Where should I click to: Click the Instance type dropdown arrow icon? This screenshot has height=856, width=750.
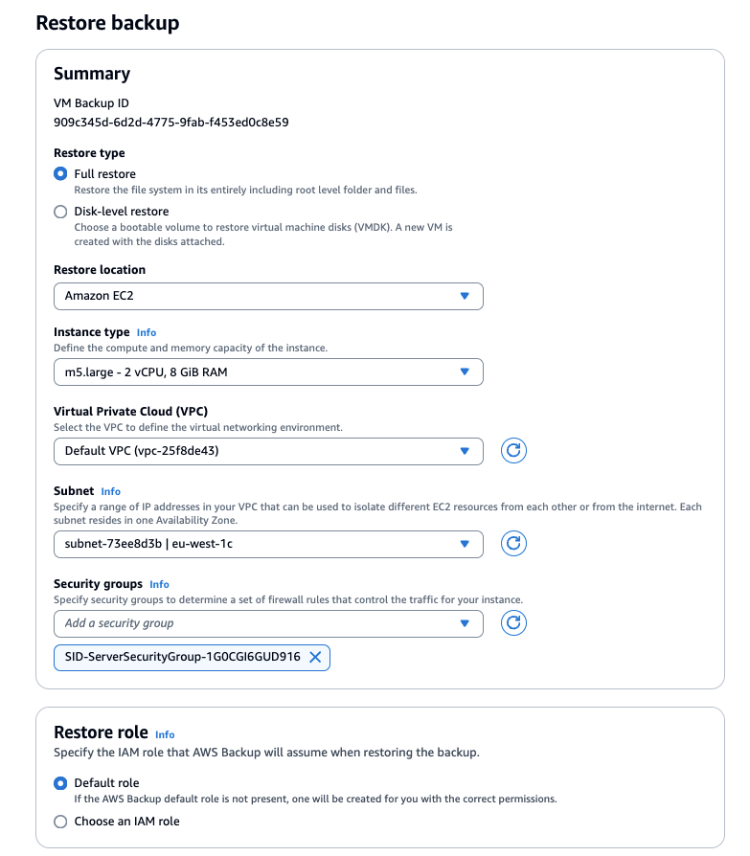pyautogui.click(x=466, y=371)
